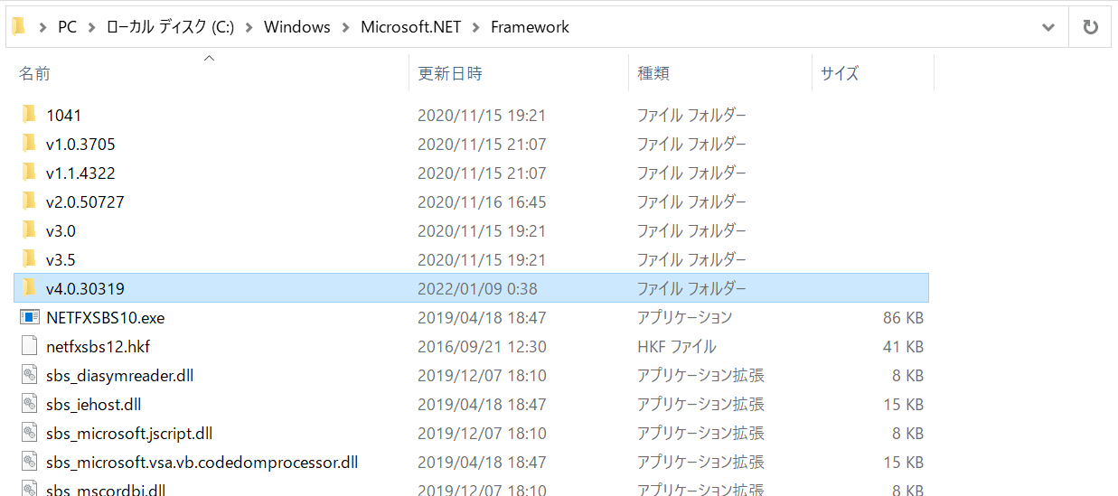
Task: Expand the chevron after PC breadcrumb
Action: pos(91,27)
